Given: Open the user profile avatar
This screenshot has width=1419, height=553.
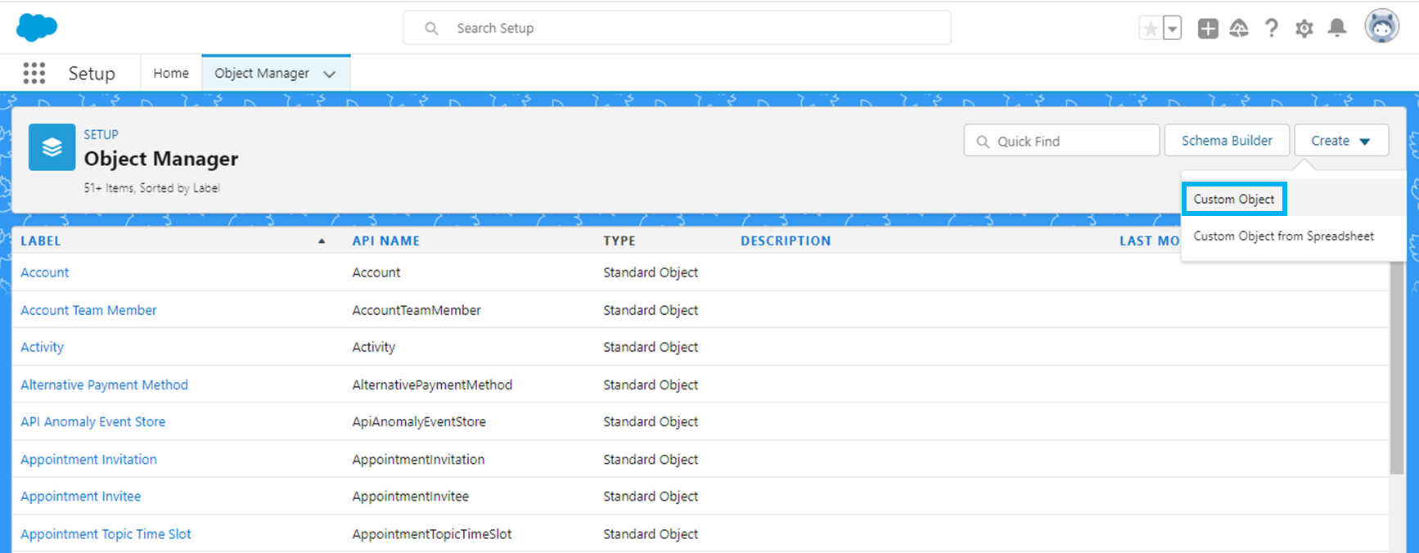Looking at the screenshot, I should (x=1381, y=27).
